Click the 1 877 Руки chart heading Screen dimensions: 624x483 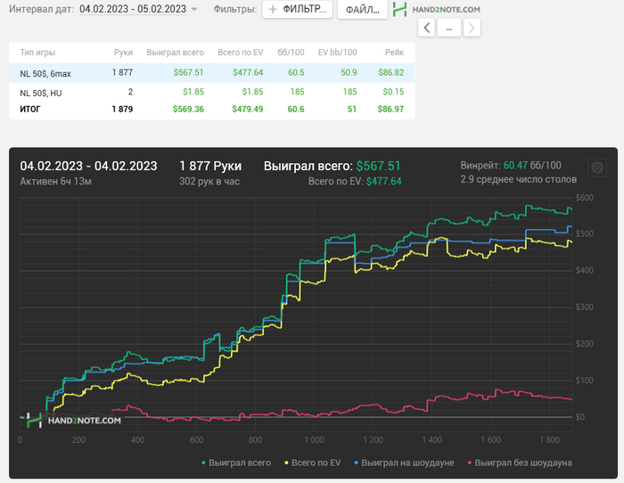click(x=210, y=166)
